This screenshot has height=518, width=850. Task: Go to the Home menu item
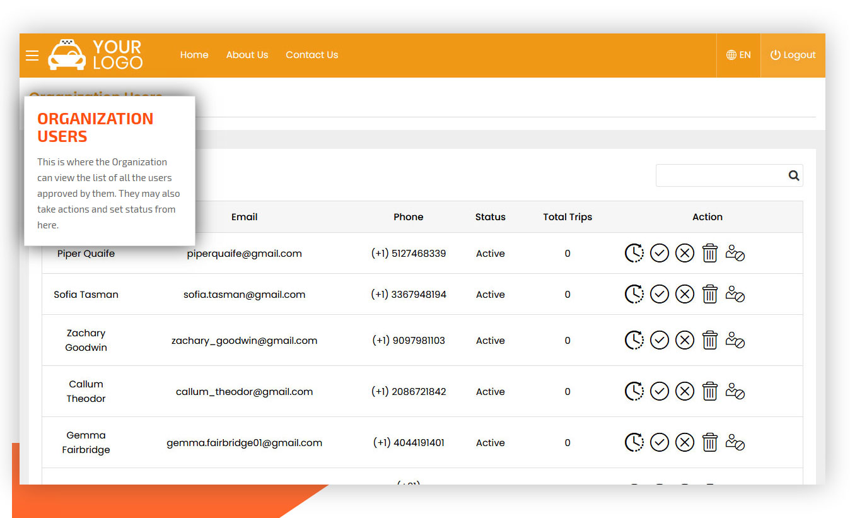pyautogui.click(x=194, y=55)
